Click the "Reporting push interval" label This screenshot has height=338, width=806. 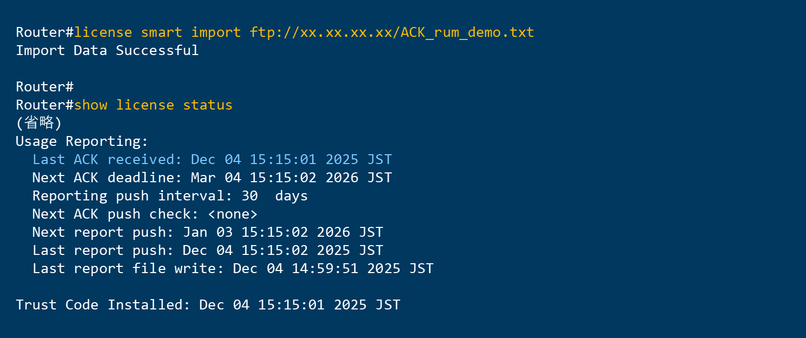click(x=132, y=196)
